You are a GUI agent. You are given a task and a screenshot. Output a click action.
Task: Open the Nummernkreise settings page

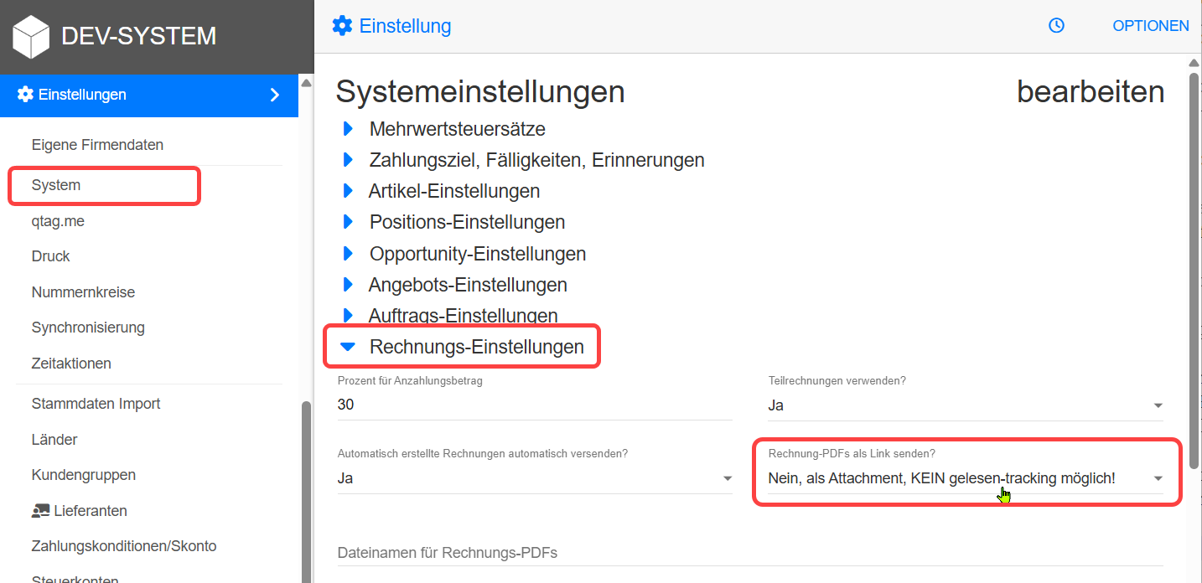(83, 291)
